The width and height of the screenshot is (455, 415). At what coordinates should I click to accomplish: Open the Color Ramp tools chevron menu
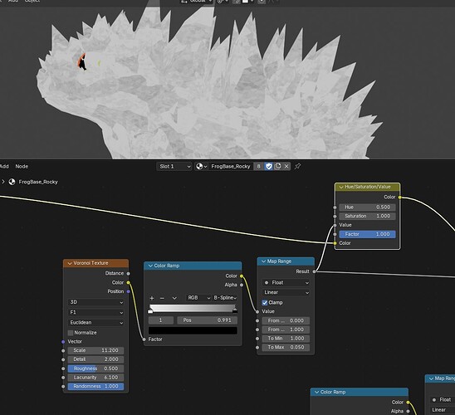174,298
